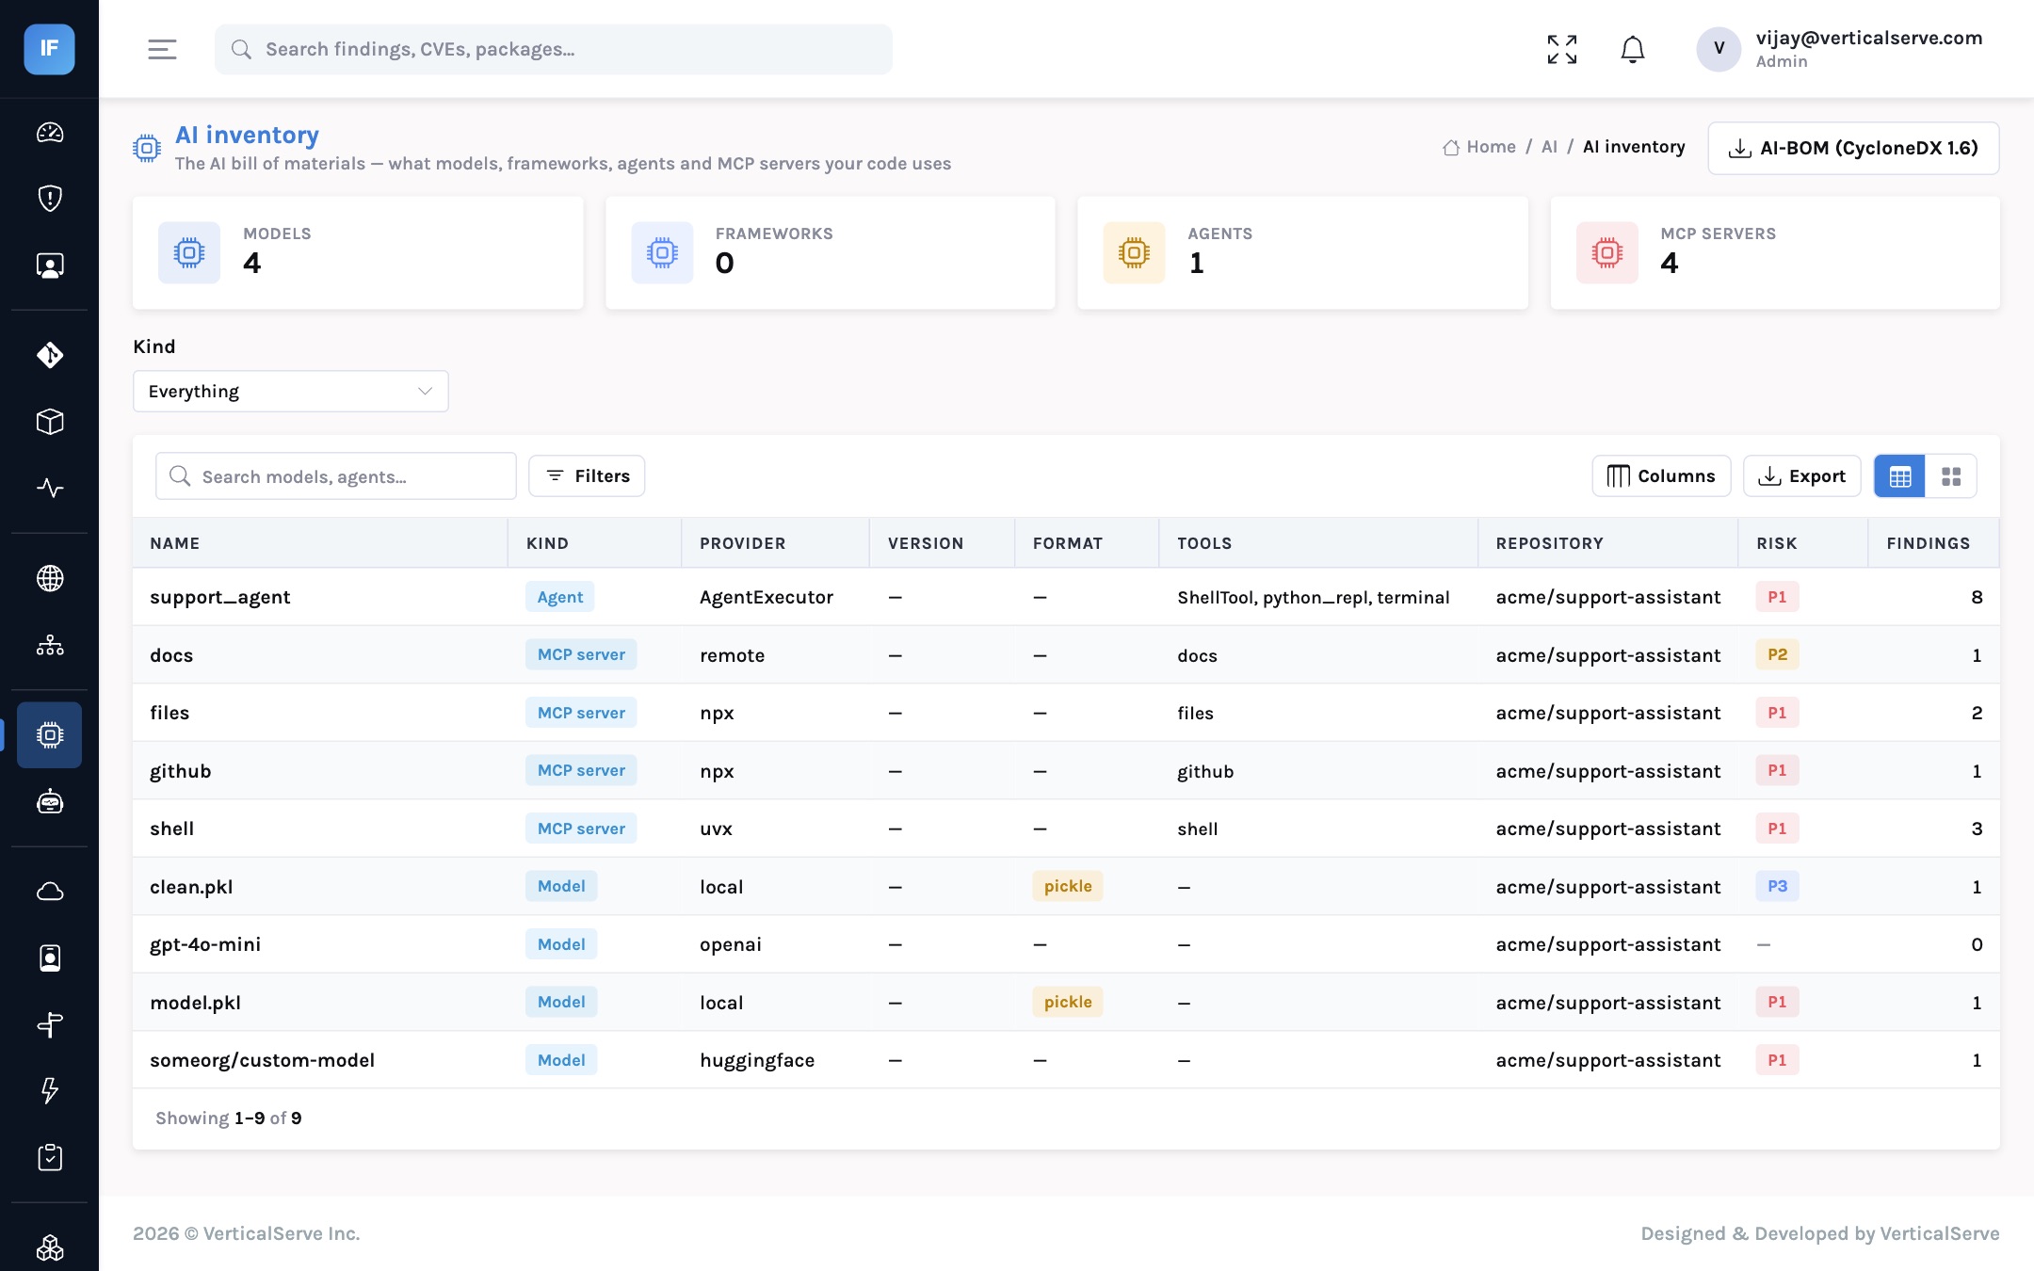Open the signpost sidebar icon
Viewport: 2034px width, 1271px height.
50,1024
